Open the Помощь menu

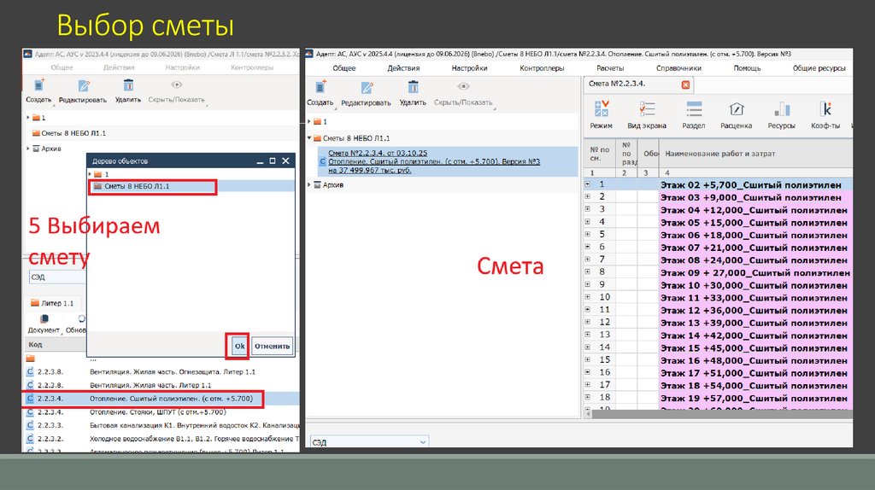(747, 68)
